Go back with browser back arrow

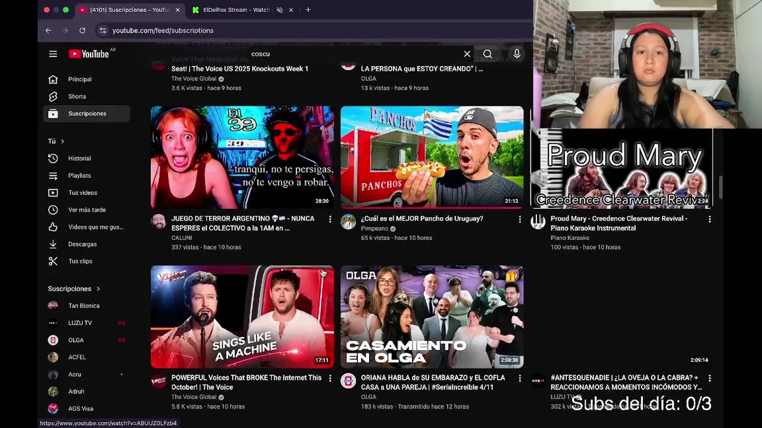(48, 30)
